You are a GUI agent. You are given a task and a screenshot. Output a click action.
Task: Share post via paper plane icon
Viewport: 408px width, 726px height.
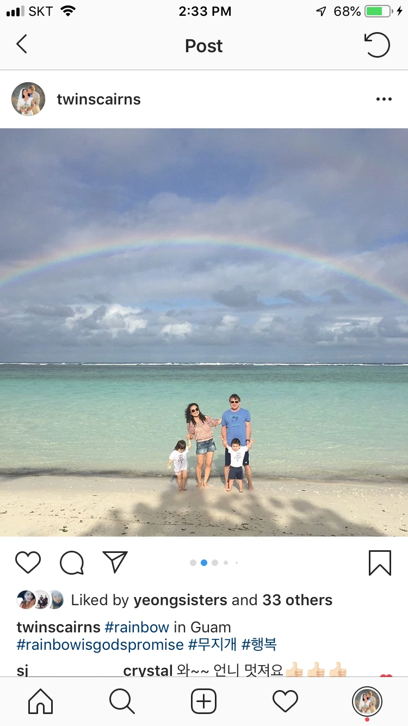pyautogui.click(x=115, y=562)
